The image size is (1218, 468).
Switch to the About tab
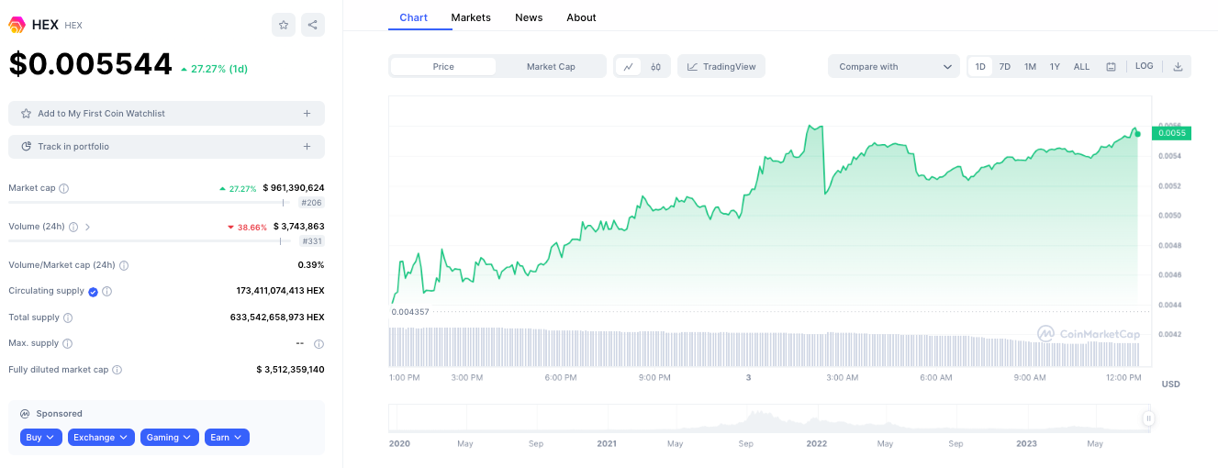pos(581,17)
